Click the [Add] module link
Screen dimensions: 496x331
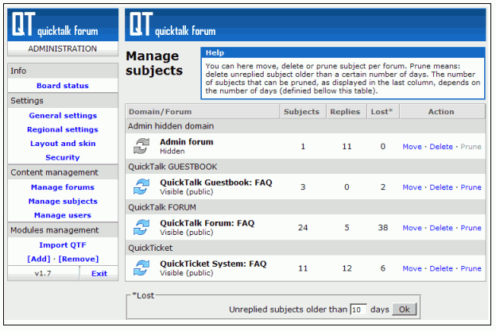(x=40, y=259)
